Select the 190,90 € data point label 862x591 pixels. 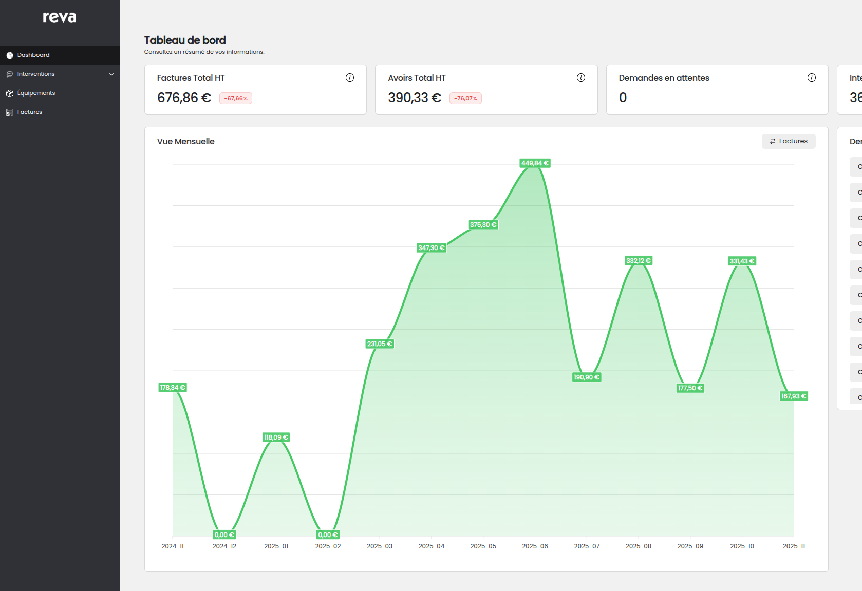tap(587, 377)
